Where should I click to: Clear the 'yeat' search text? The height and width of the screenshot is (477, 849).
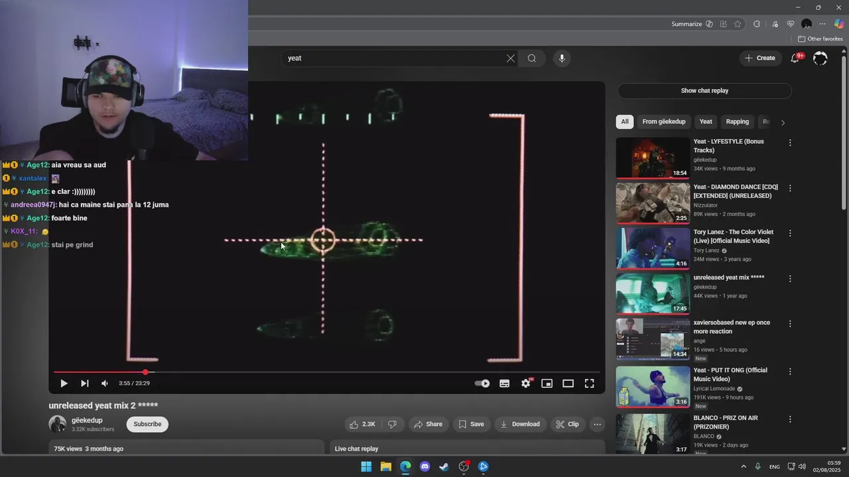[x=511, y=58]
